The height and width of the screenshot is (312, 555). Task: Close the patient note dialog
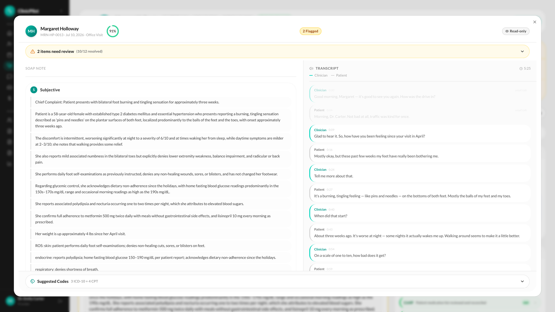[x=534, y=22]
